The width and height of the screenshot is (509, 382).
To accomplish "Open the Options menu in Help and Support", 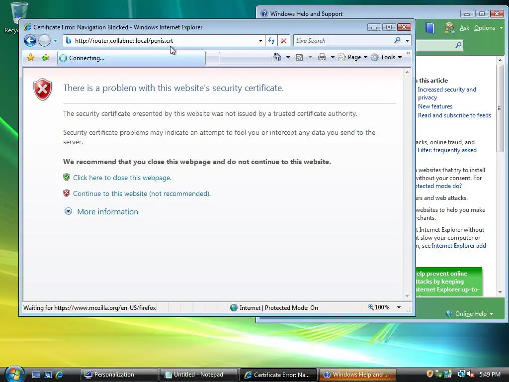I will click(488, 28).
